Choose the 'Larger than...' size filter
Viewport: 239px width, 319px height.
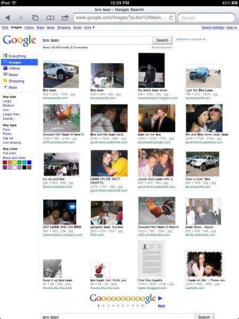click(x=12, y=114)
